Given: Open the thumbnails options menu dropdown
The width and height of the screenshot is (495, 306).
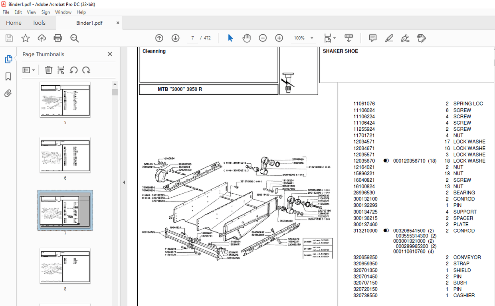Looking at the screenshot, I should click(x=28, y=70).
